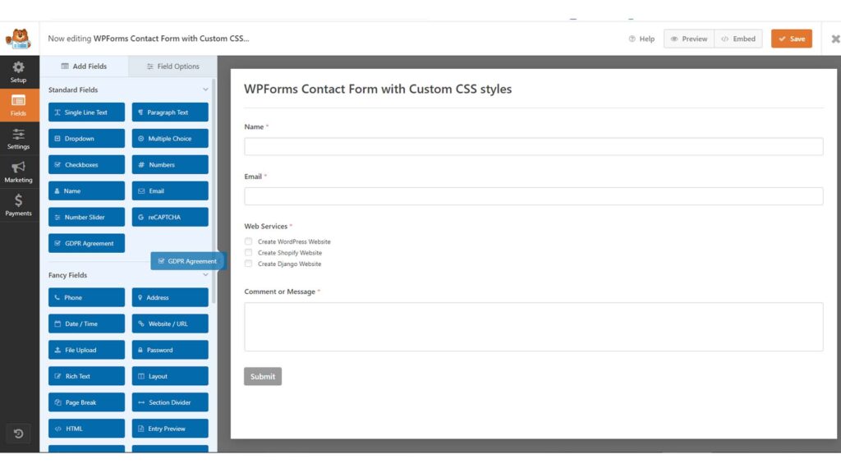Viewport: 841px width, 473px height.
Task: Close the form builder with X
Action: pos(835,39)
